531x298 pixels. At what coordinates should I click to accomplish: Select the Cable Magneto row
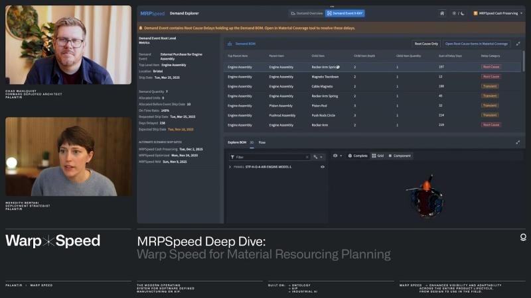coord(372,87)
